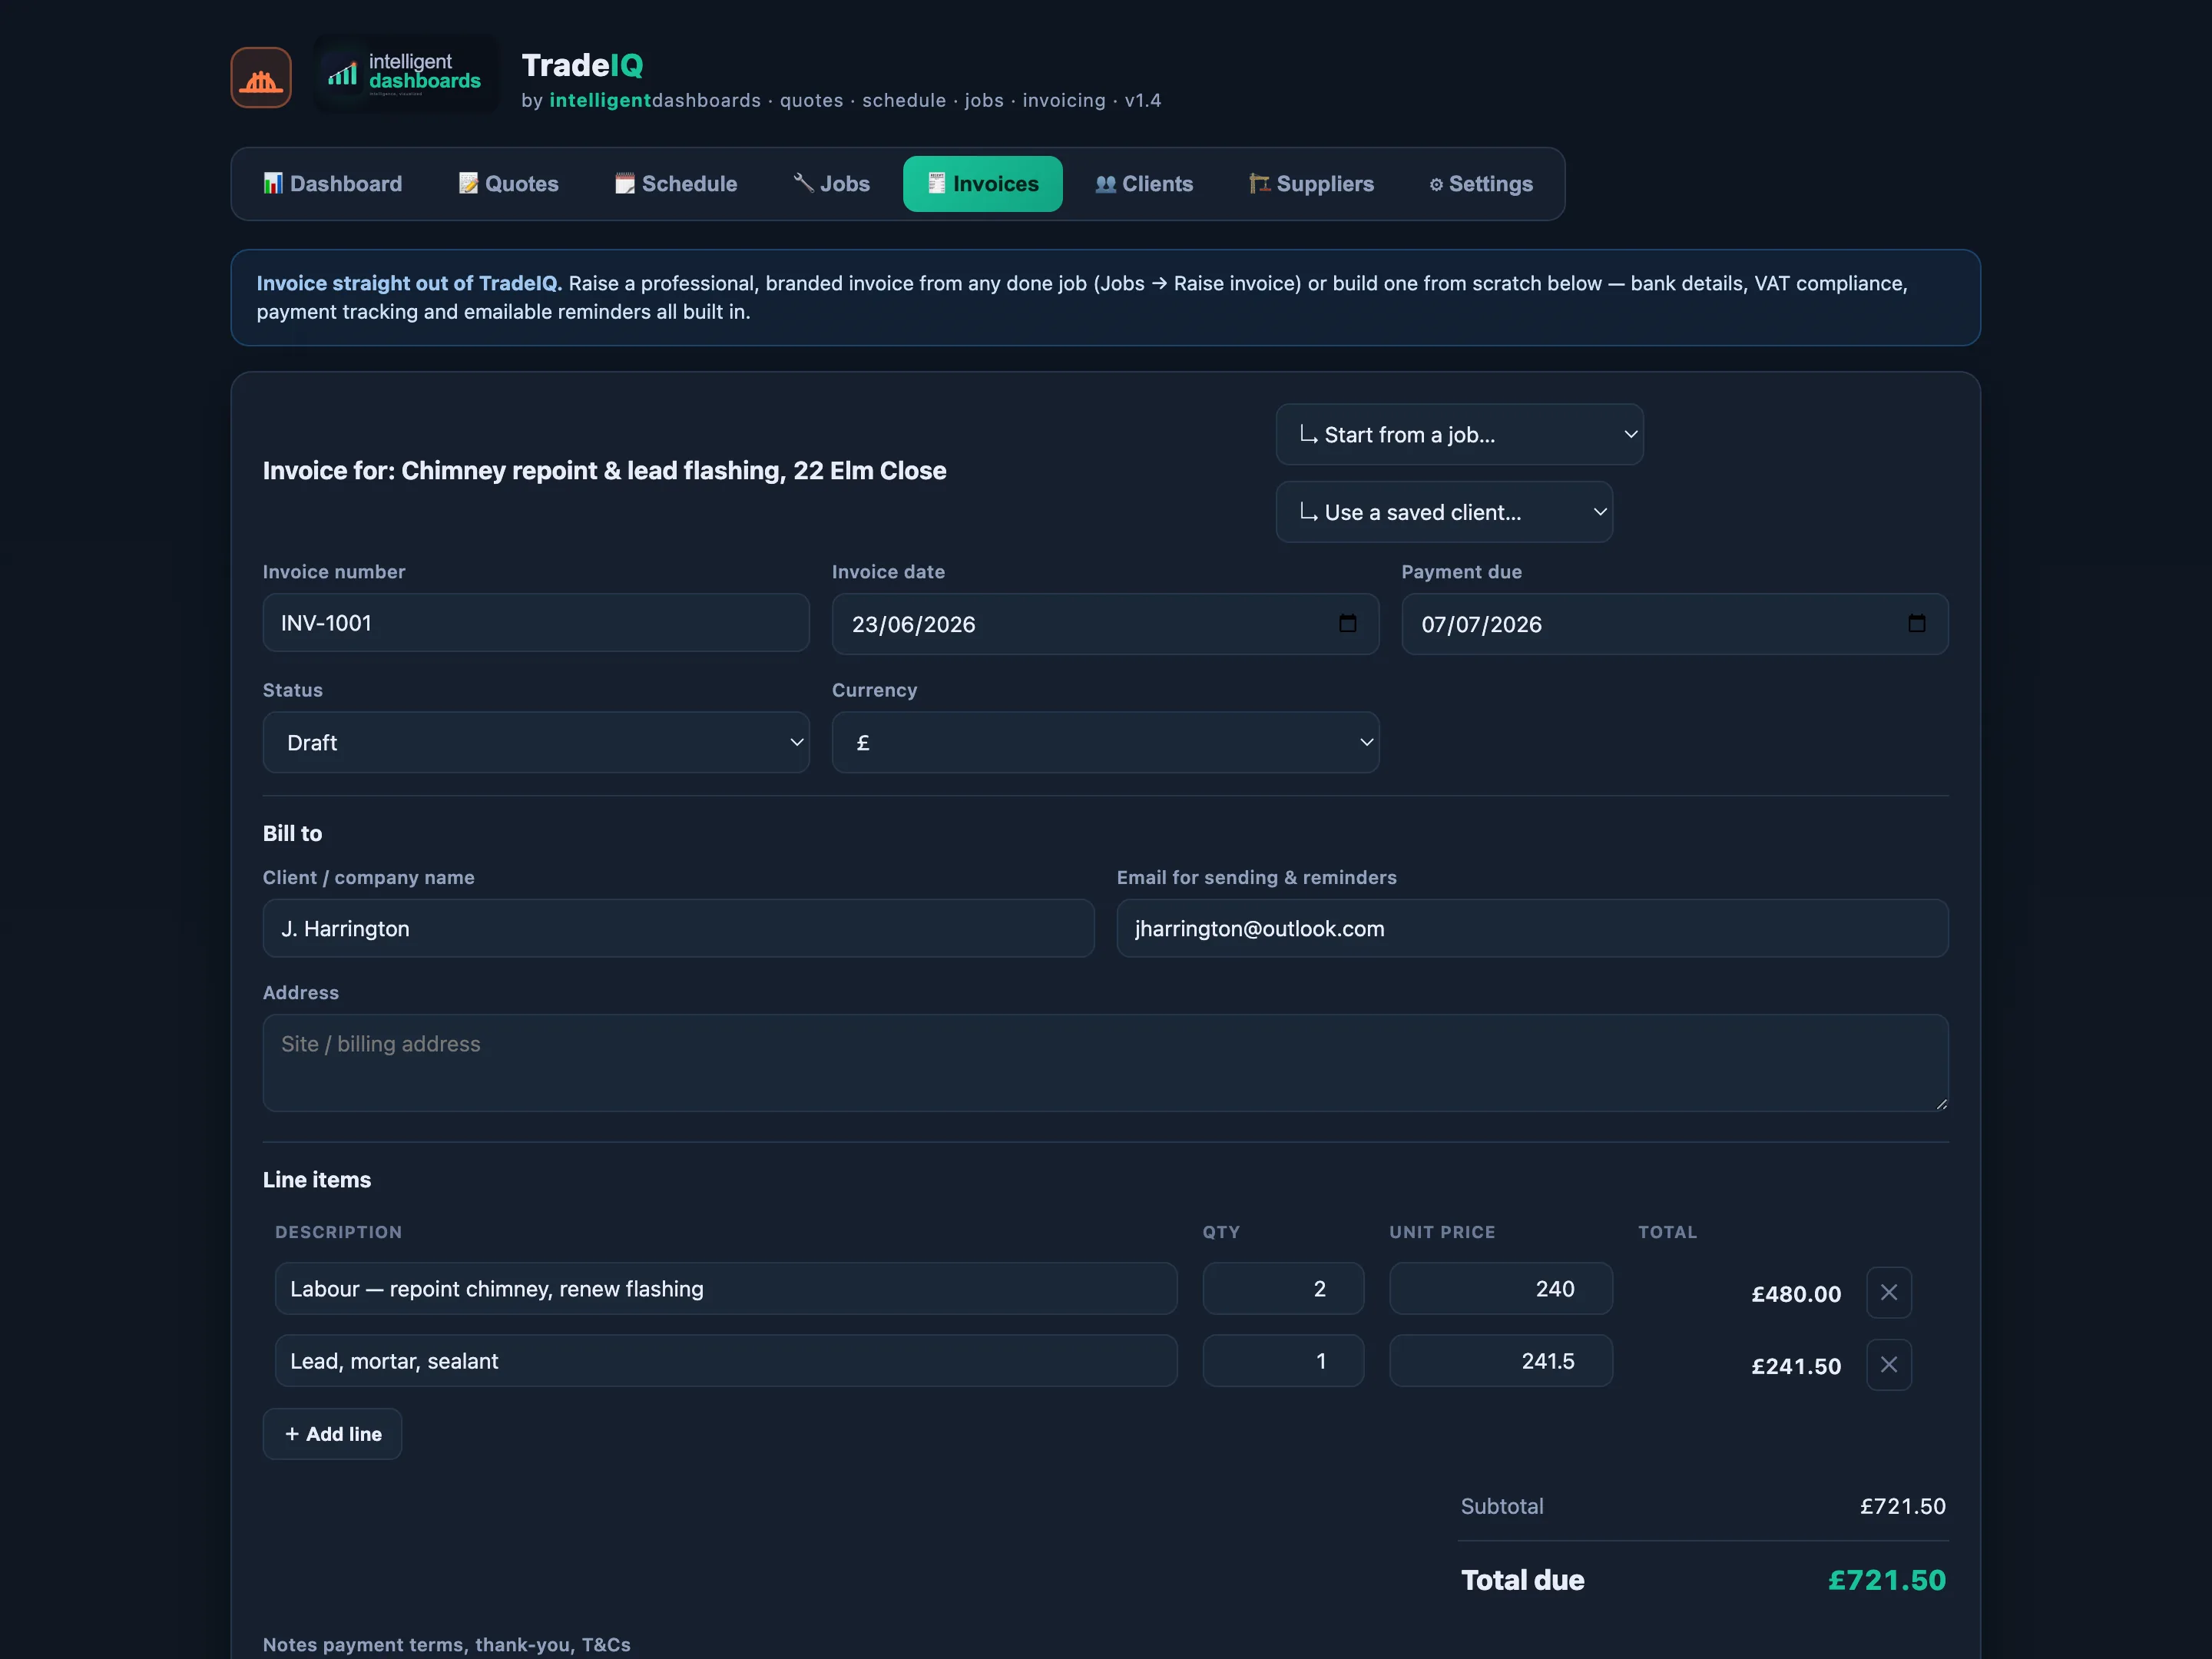Click the Invoice date field 23/06/2026

click(1105, 624)
